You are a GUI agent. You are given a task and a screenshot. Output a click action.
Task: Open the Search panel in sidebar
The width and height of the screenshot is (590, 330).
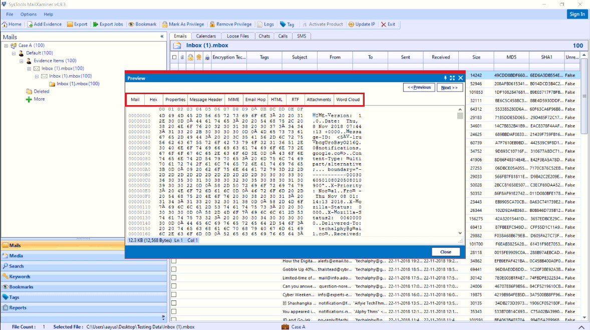[x=84, y=266]
